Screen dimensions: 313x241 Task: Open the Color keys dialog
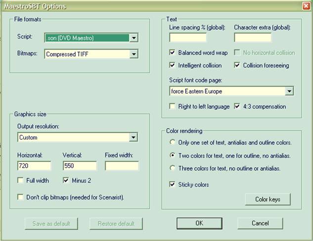pos(268,199)
